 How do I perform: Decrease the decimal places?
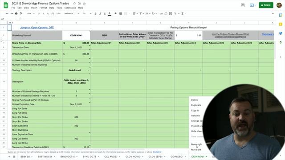[48, 14]
